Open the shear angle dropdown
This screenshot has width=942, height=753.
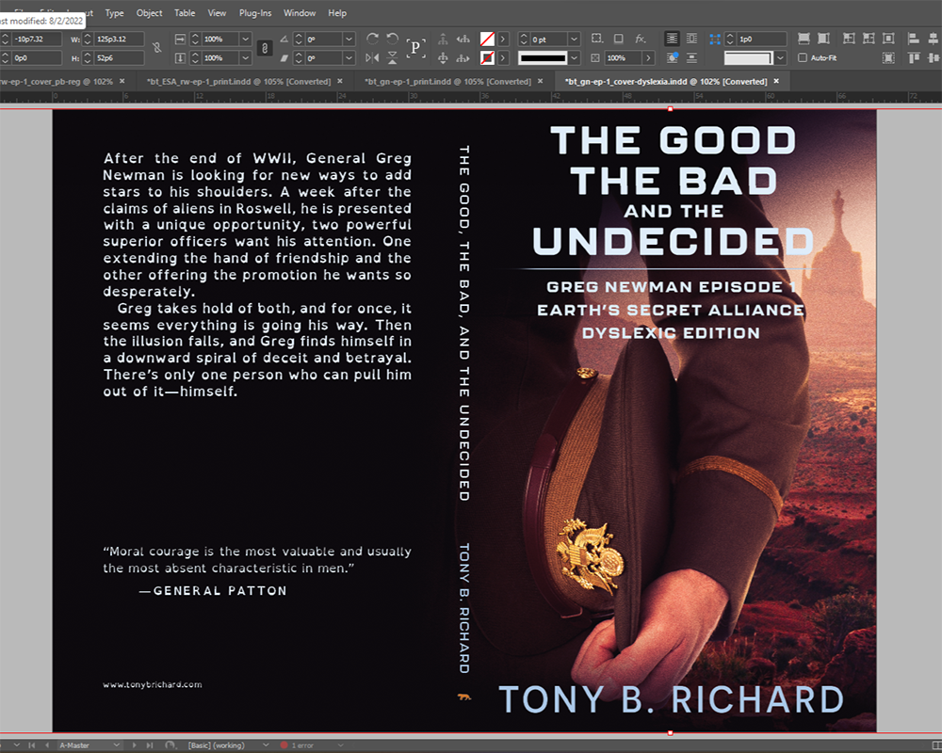[x=349, y=58]
